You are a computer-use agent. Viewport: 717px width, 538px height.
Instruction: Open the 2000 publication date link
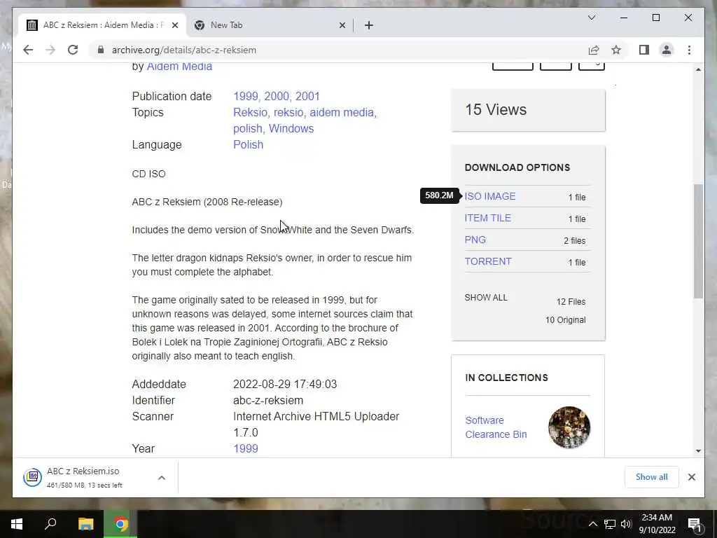[276, 96]
